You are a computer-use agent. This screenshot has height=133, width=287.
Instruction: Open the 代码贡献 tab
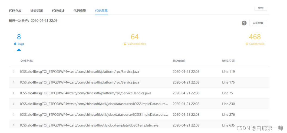(80, 11)
